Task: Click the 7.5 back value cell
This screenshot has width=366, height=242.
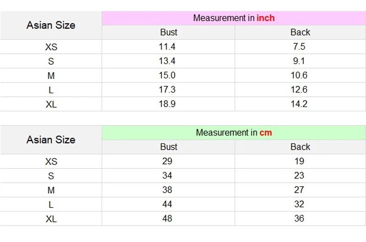Action: (299, 47)
